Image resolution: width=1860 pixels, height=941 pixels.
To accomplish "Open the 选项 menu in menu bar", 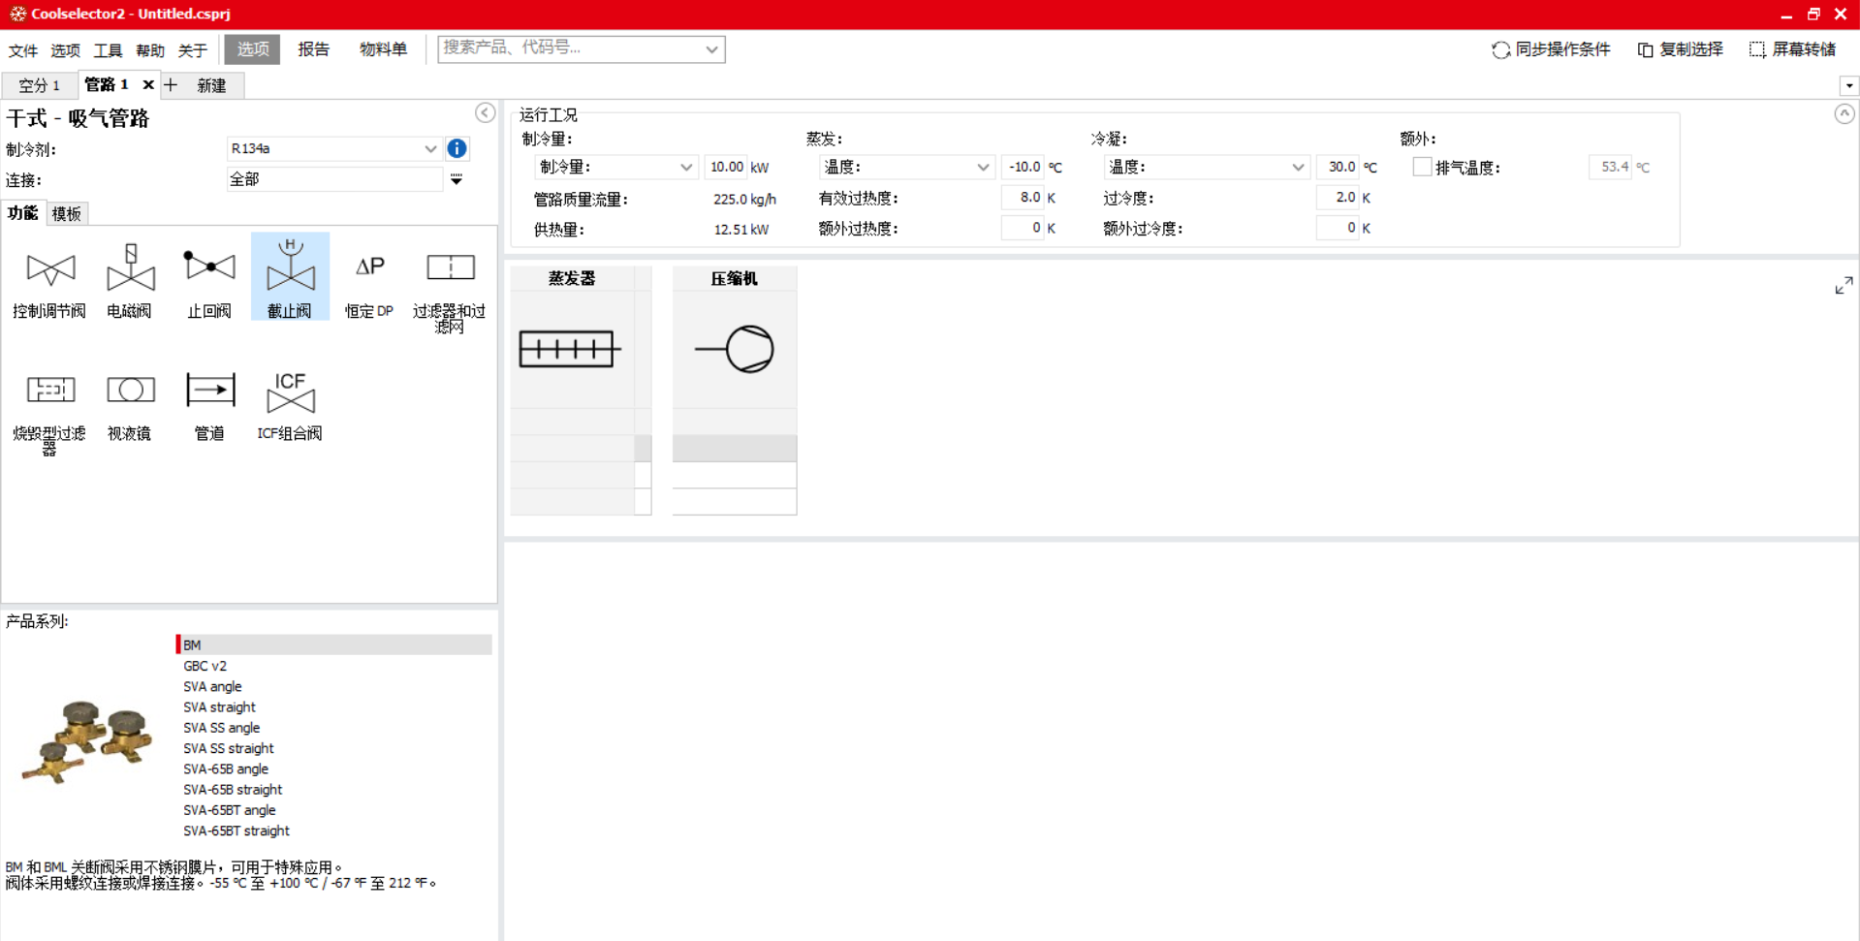I will (66, 50).
